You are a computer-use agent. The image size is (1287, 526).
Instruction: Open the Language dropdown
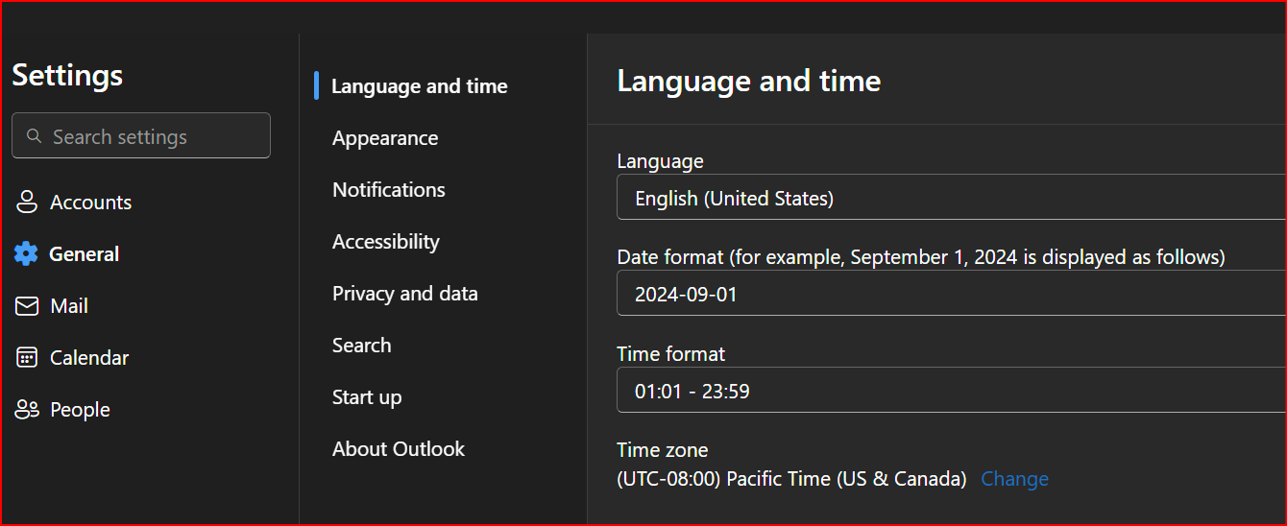pos(951,199)
